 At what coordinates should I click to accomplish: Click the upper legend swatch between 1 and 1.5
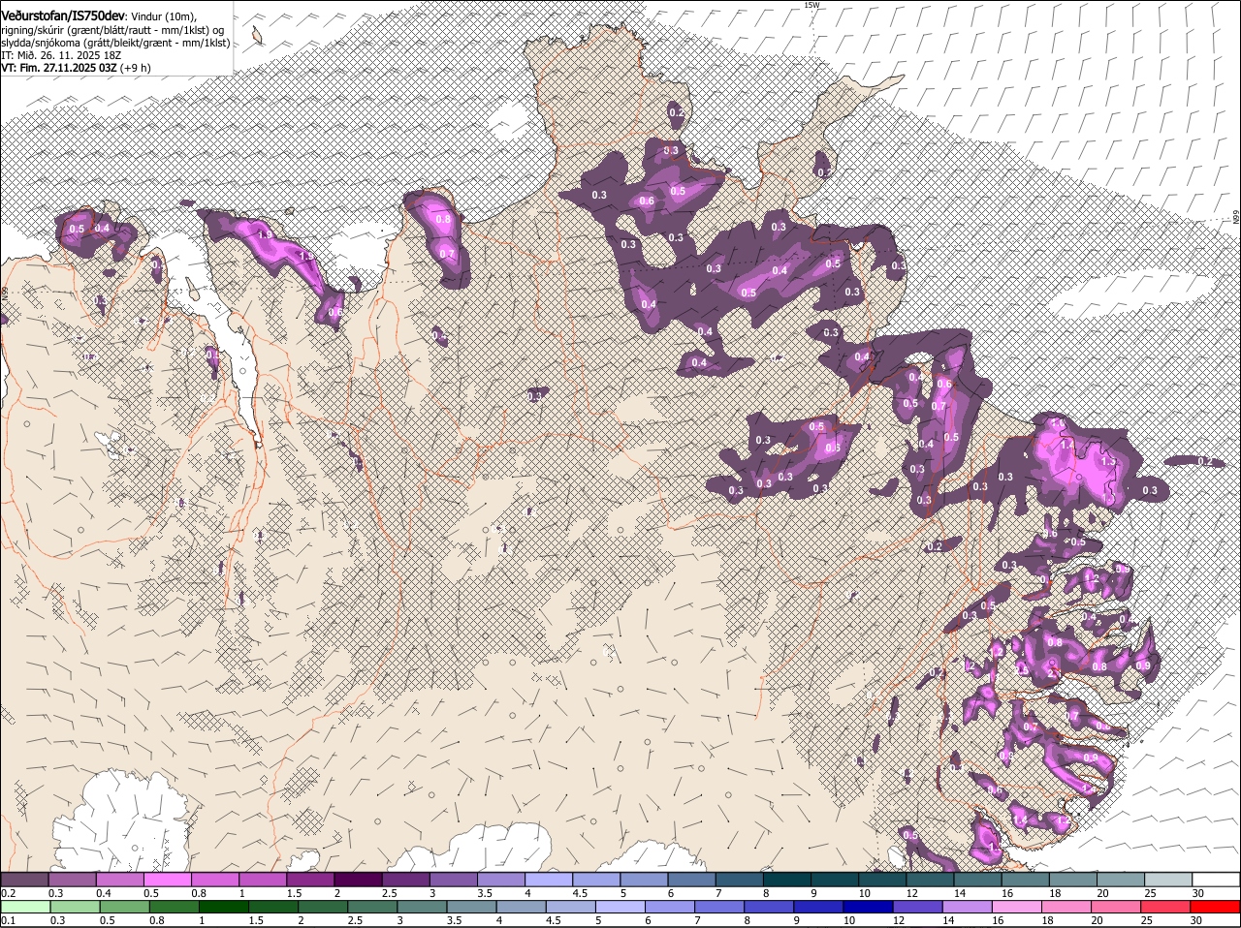(262, 880)
